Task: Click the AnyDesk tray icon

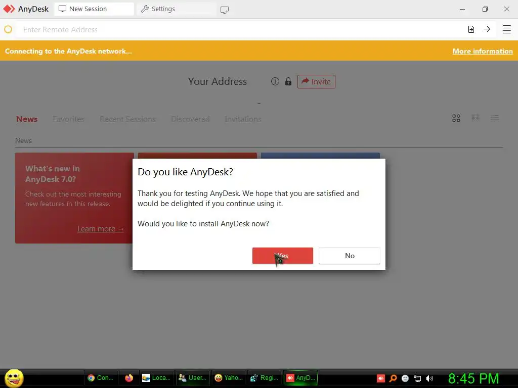Action: 381,378
